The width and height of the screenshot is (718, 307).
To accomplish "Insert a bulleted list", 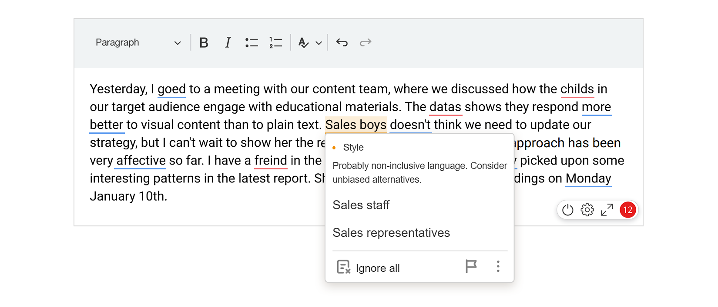I will click(x=252, y=43).
